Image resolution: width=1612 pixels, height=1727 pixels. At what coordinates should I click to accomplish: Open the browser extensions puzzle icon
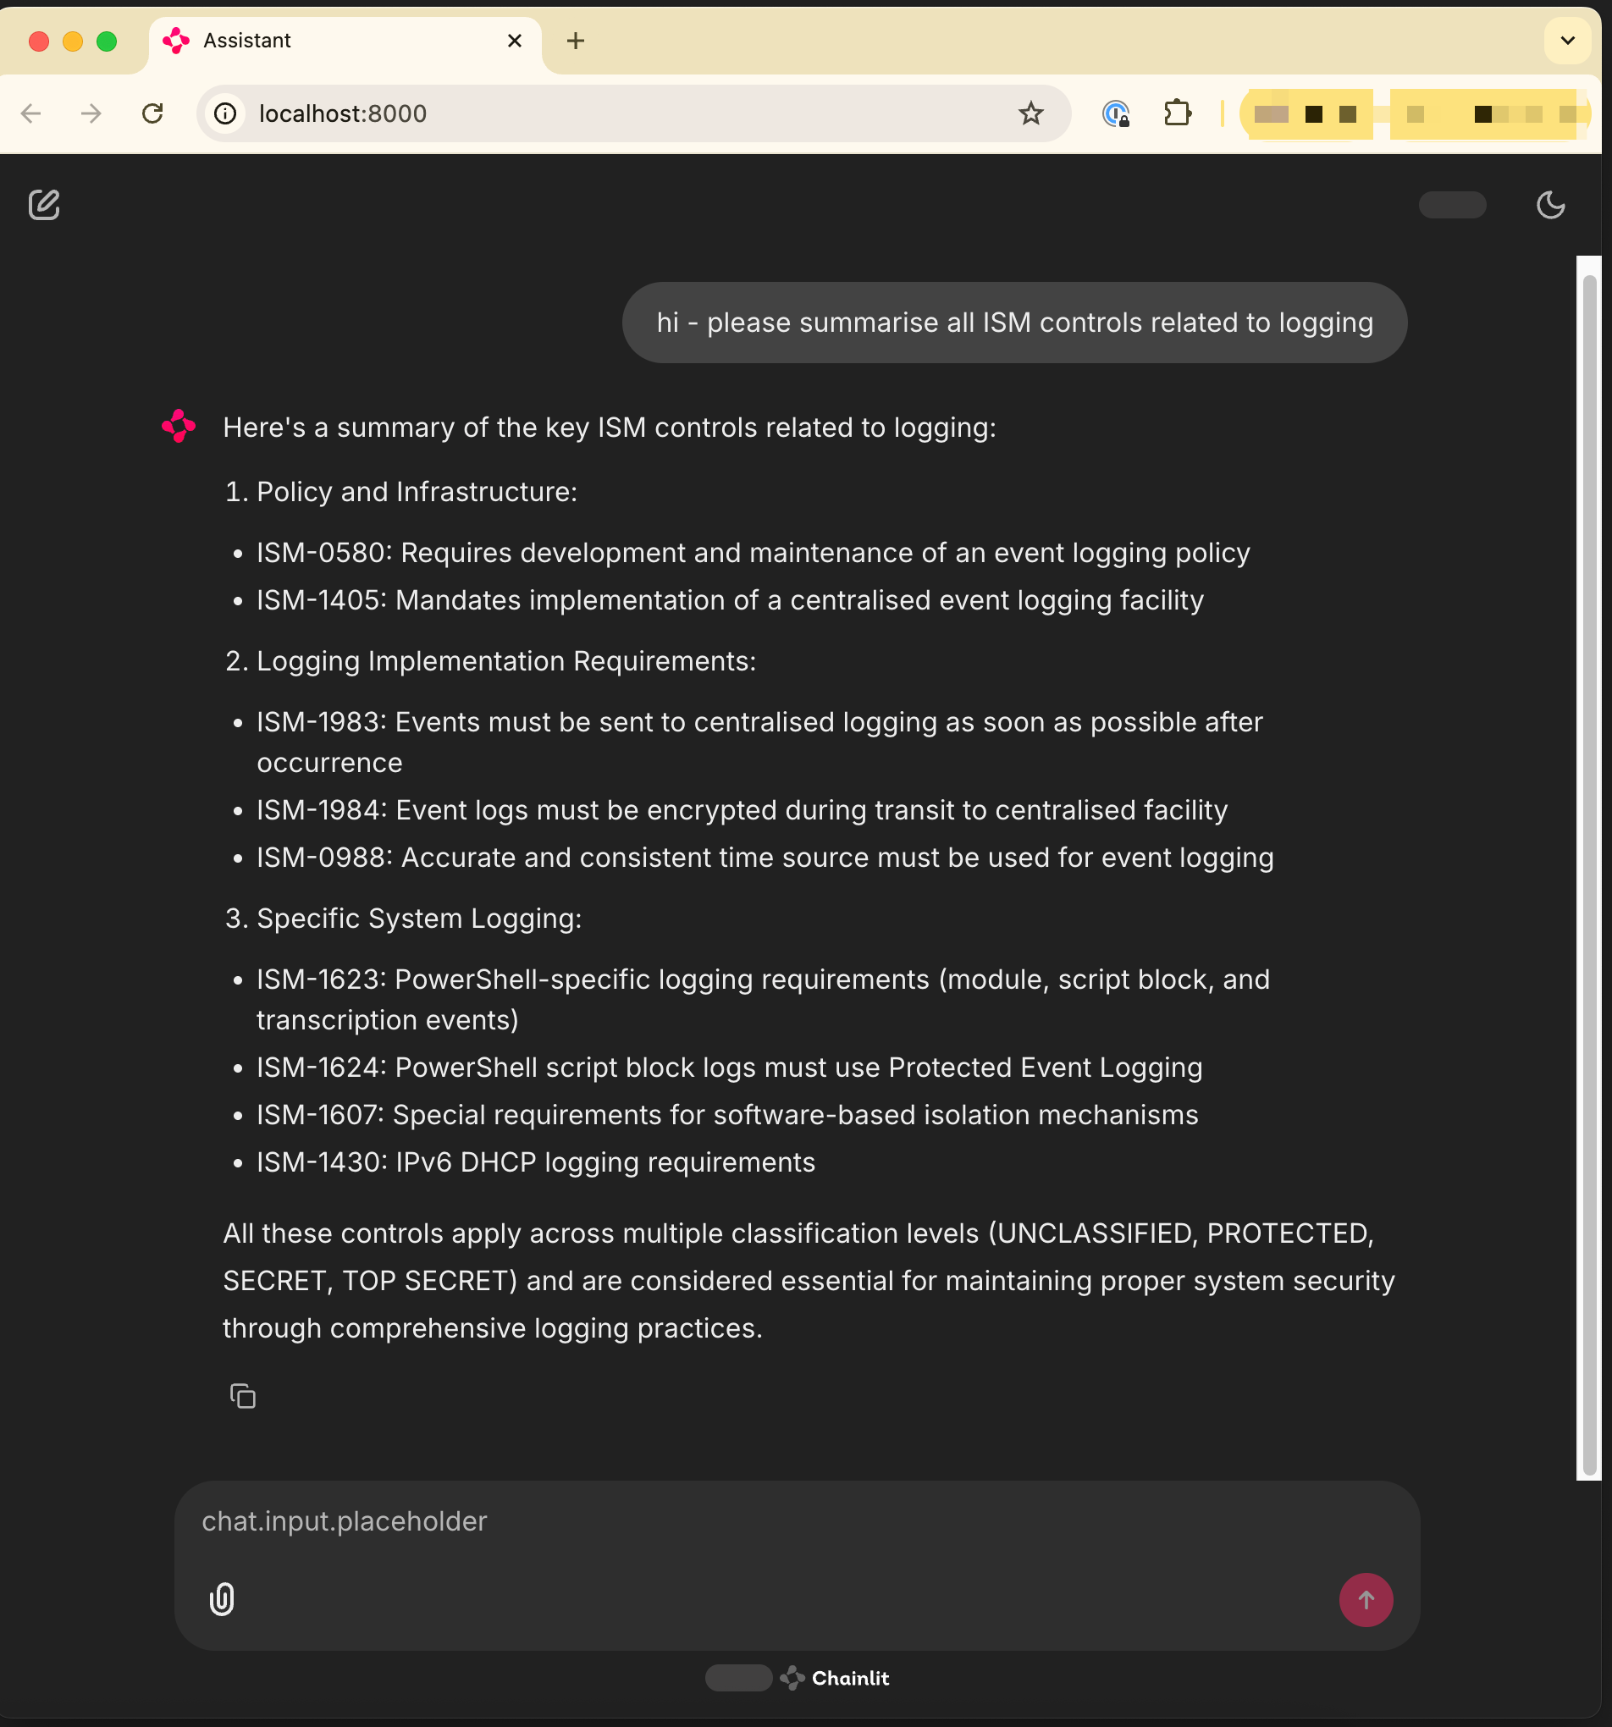[x=1177, y=113]
